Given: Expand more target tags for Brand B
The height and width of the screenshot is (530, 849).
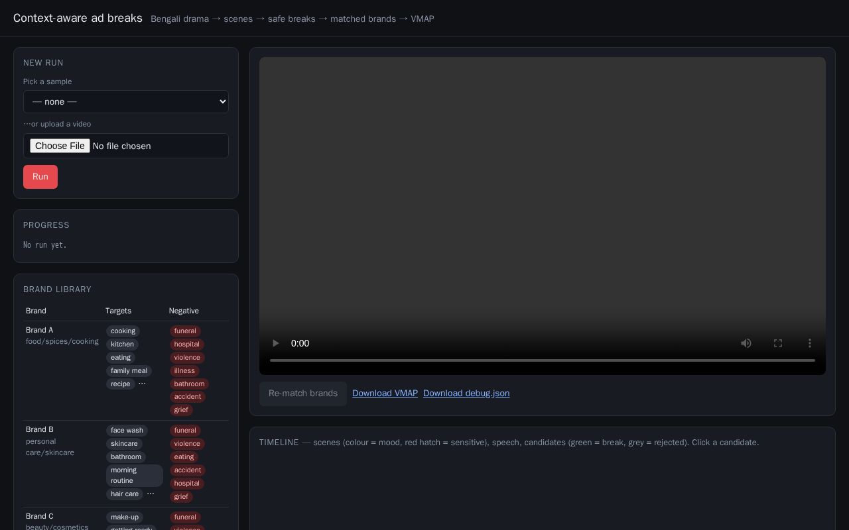Looking at the screenshot, I should pyautogui.click(x=151, y=494).
